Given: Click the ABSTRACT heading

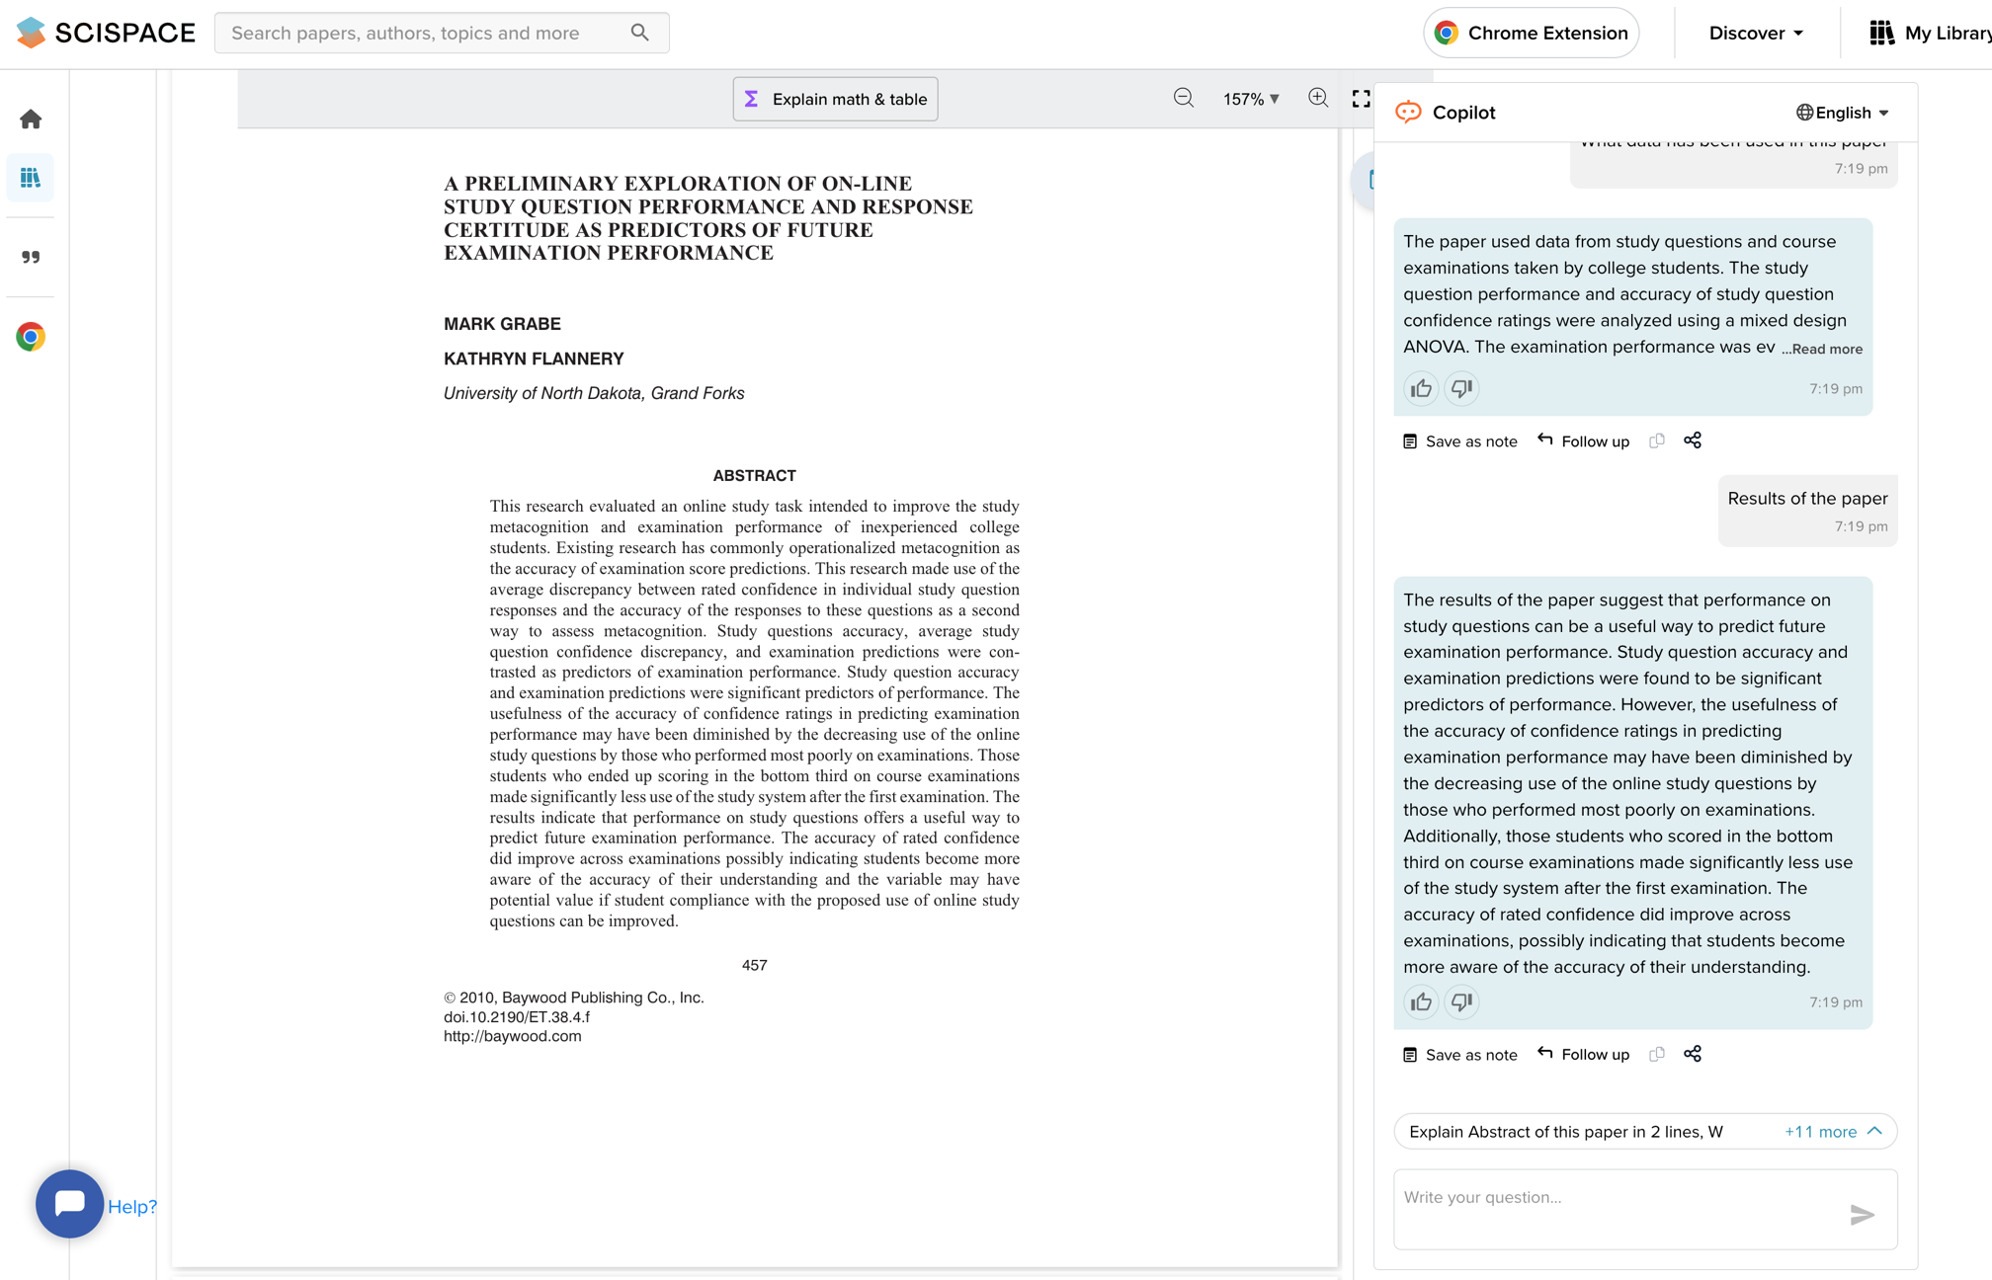Looking at the screenshot, I should point(754,476).
